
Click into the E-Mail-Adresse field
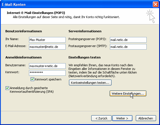(47, 47)
